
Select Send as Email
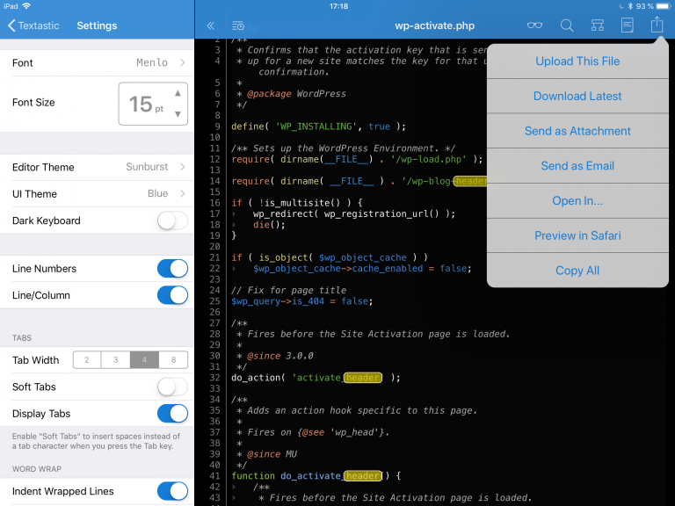(577, 166)
